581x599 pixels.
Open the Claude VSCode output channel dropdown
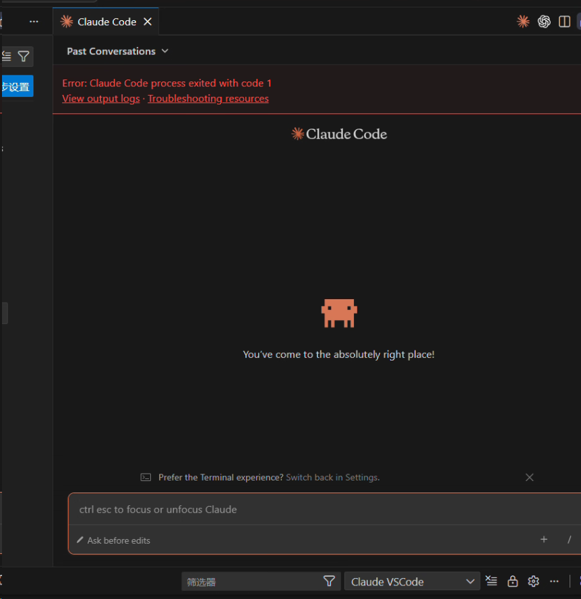[x=412, y=581]
